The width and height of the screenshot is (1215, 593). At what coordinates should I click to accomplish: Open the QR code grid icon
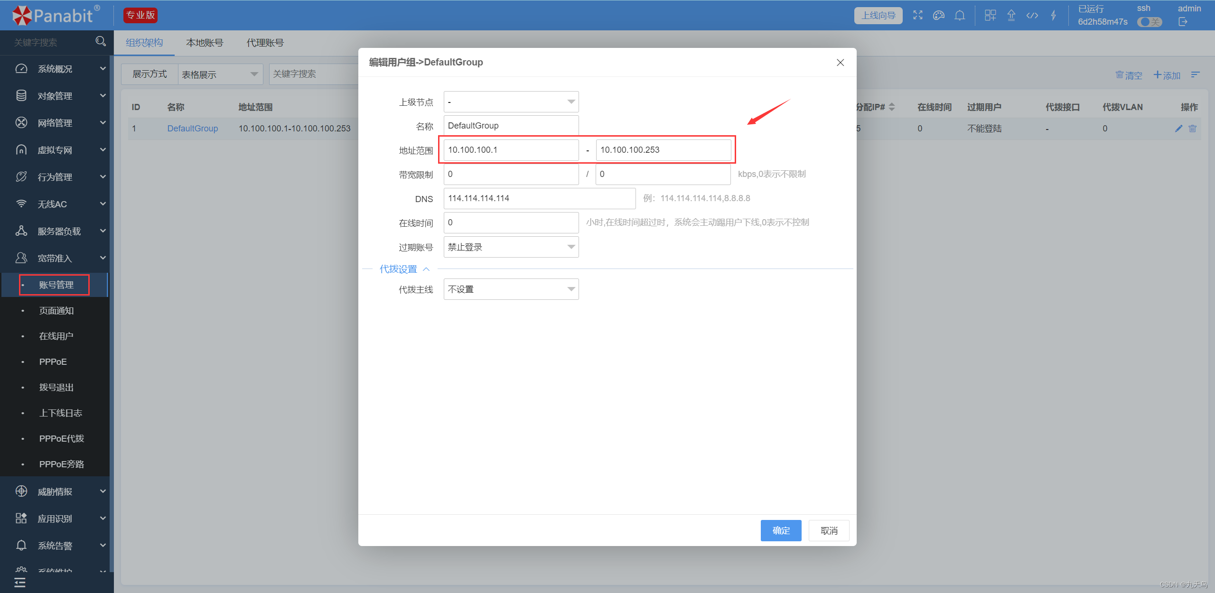coord(990,15)
